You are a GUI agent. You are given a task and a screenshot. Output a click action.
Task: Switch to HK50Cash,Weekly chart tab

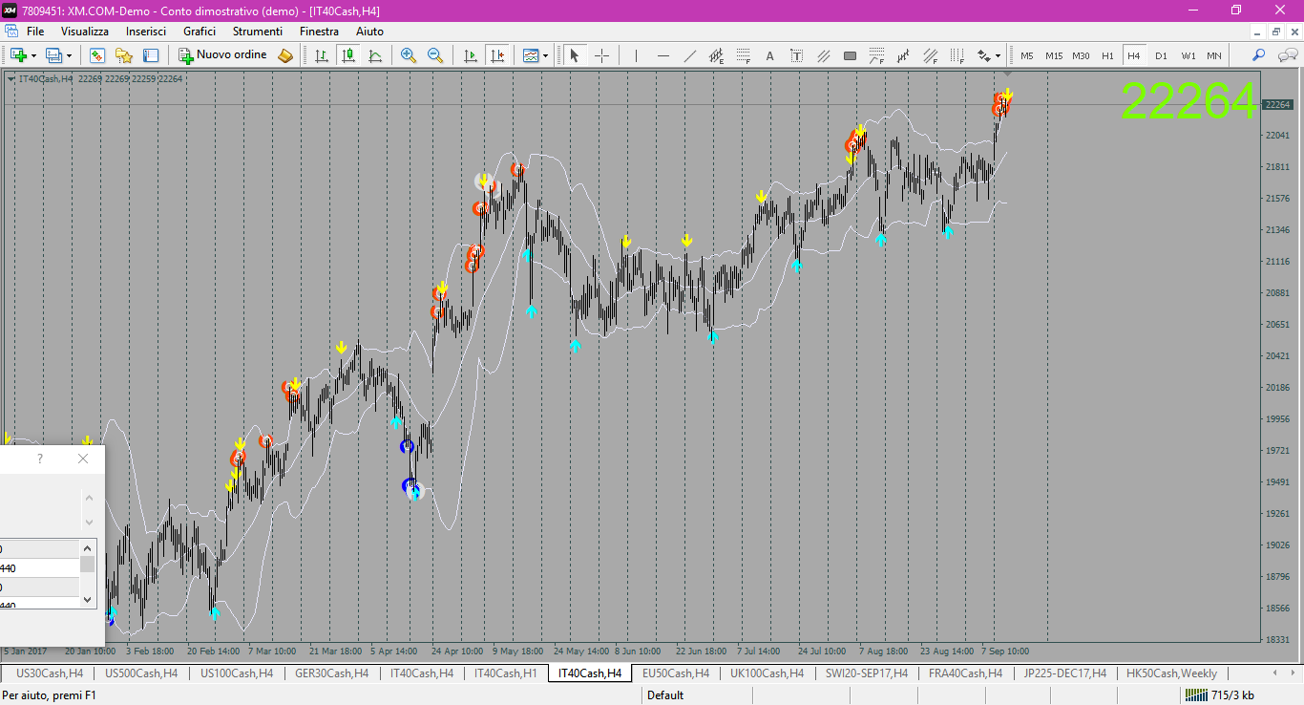point(1172,673)
